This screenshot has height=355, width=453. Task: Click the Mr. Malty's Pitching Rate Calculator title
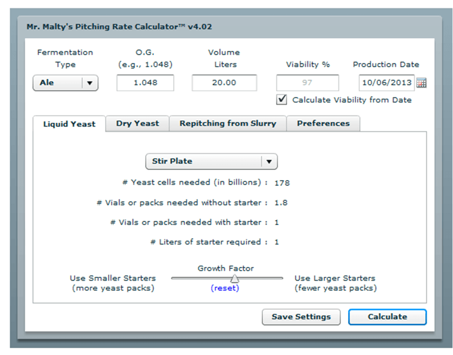pyautogui.click(x=120, y=27)
